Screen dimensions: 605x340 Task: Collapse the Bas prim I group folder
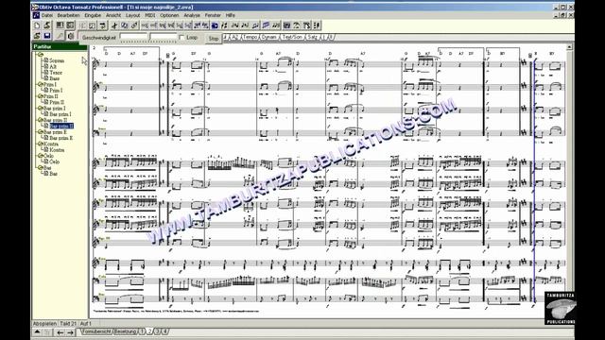pos(40,109)
